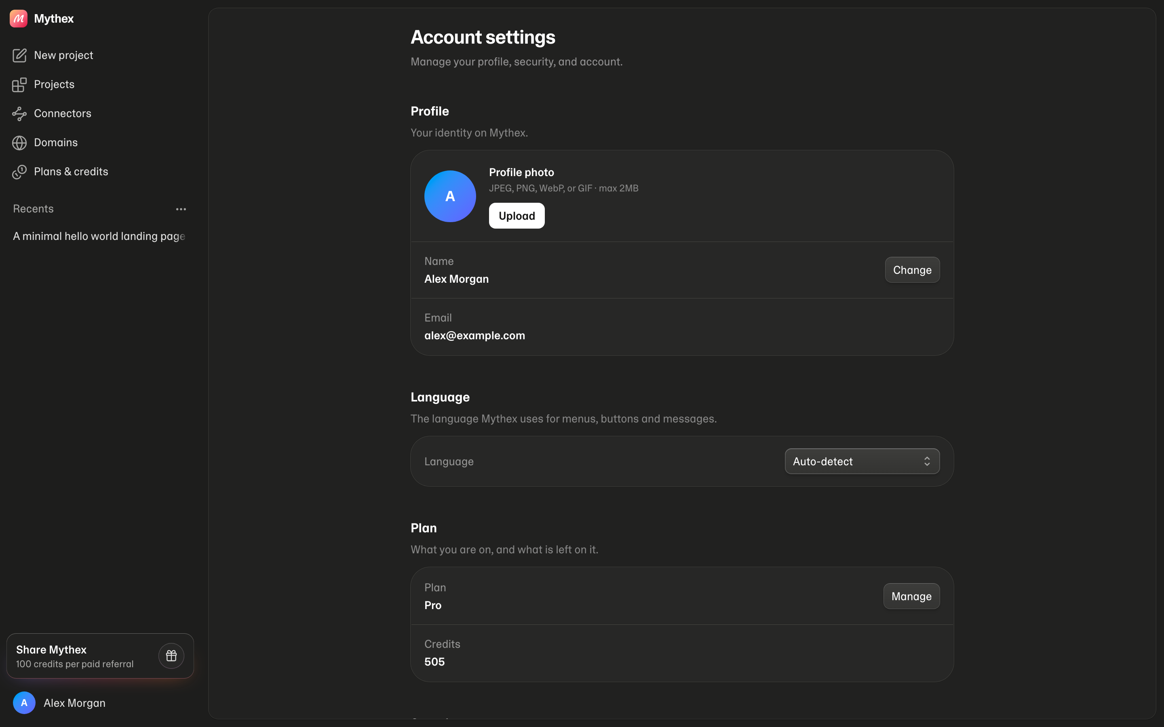
Task: Open the Alex Morgan account menu
Action: click(100, 703)
